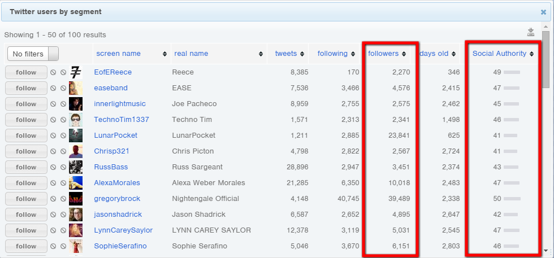The width and height of the screenshot is (554, 258).
Task: Click block icon next to SophieSerafino follow button
Action: coord(53,246)
